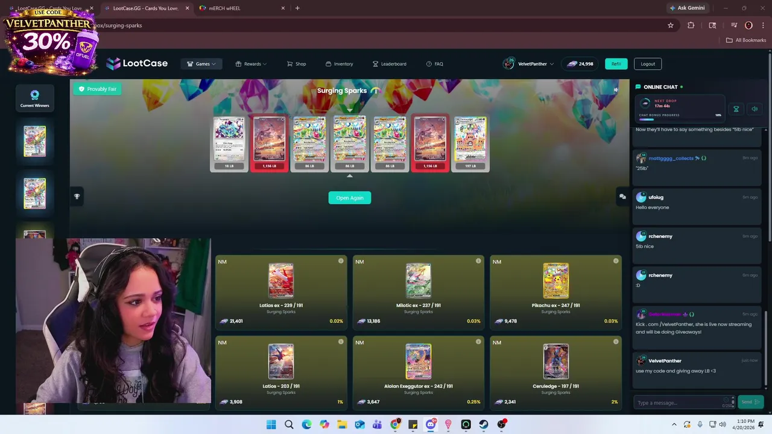Screen dimensions: 772x434
Task: Click info icon on Pikachu ex card
Action: (x=616, y=261)
